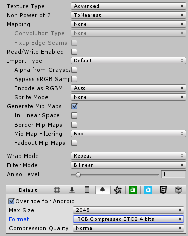Click the Aniso Level value field
The height and width of the screenshot is (236, 188).
pyautogui.click(x=174, y=174)
